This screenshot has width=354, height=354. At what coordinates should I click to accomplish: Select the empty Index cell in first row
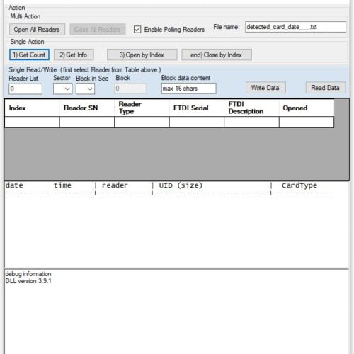pos(32,122)
